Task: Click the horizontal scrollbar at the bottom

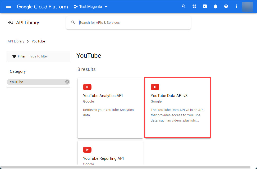Action: tap(125, 167)
